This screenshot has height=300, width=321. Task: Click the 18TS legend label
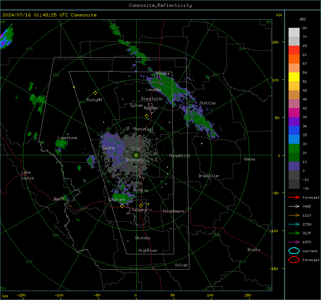307,242
